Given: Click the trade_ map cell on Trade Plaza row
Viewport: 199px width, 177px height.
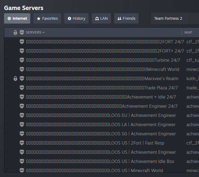Looking at the screenshot, I should [x=193, y=88].
